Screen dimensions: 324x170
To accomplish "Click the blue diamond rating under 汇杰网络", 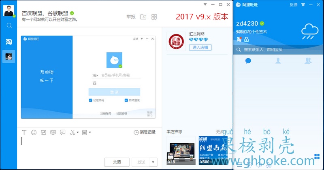I will tap(198, 39).
